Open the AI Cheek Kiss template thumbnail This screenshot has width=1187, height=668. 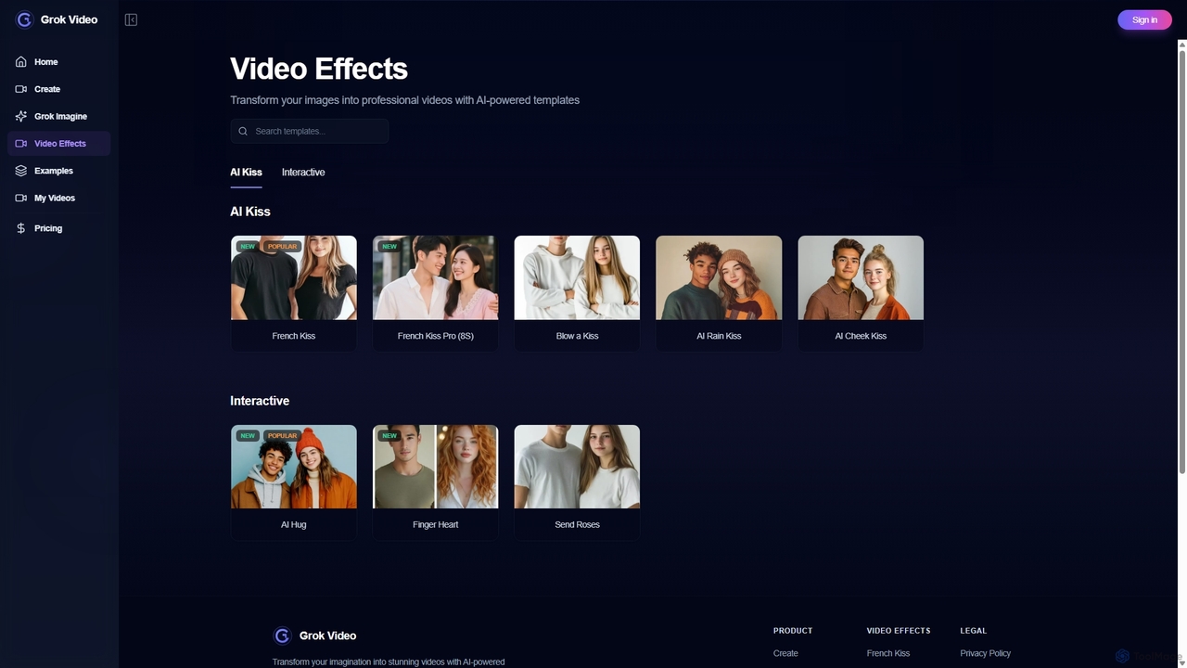pos(861,277)
